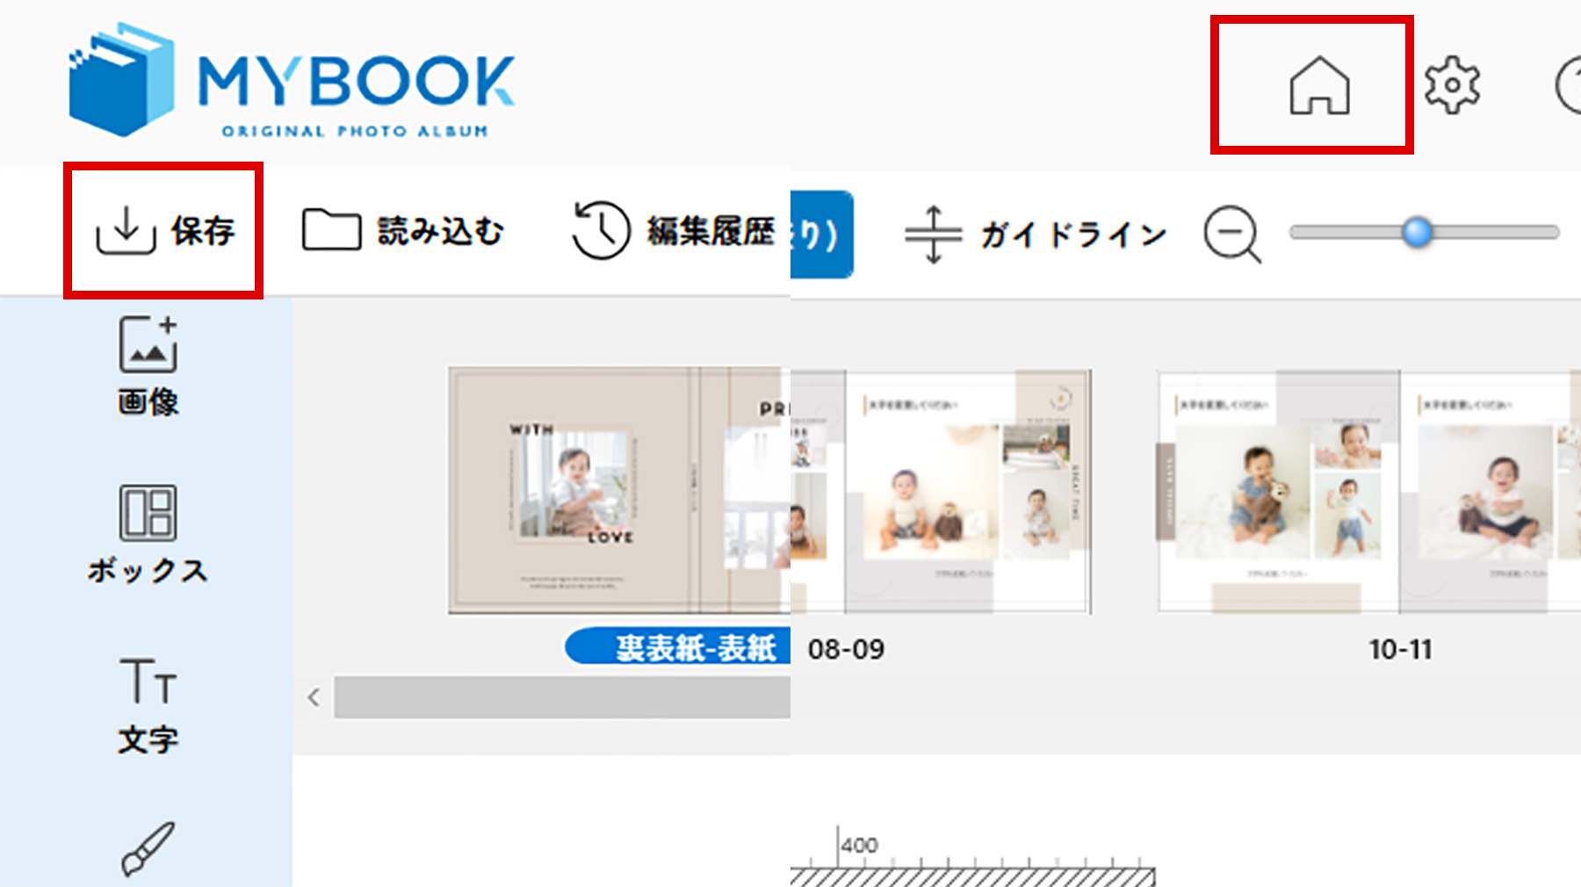Select the 08-09 page spread thumbnail

point(941,492)
